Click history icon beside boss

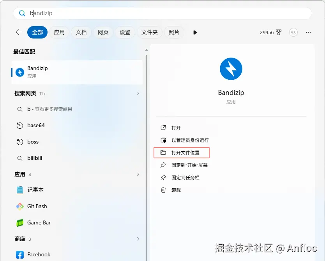[20, 142]
